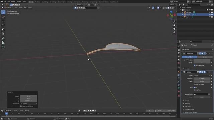Image resolution: width=214 pixels, height=120 pixels.
Task: Click the viewport zoom magnifier icon
Action: (174, 22)
